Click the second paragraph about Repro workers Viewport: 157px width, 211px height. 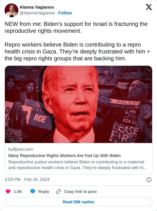tap(77, 52)
